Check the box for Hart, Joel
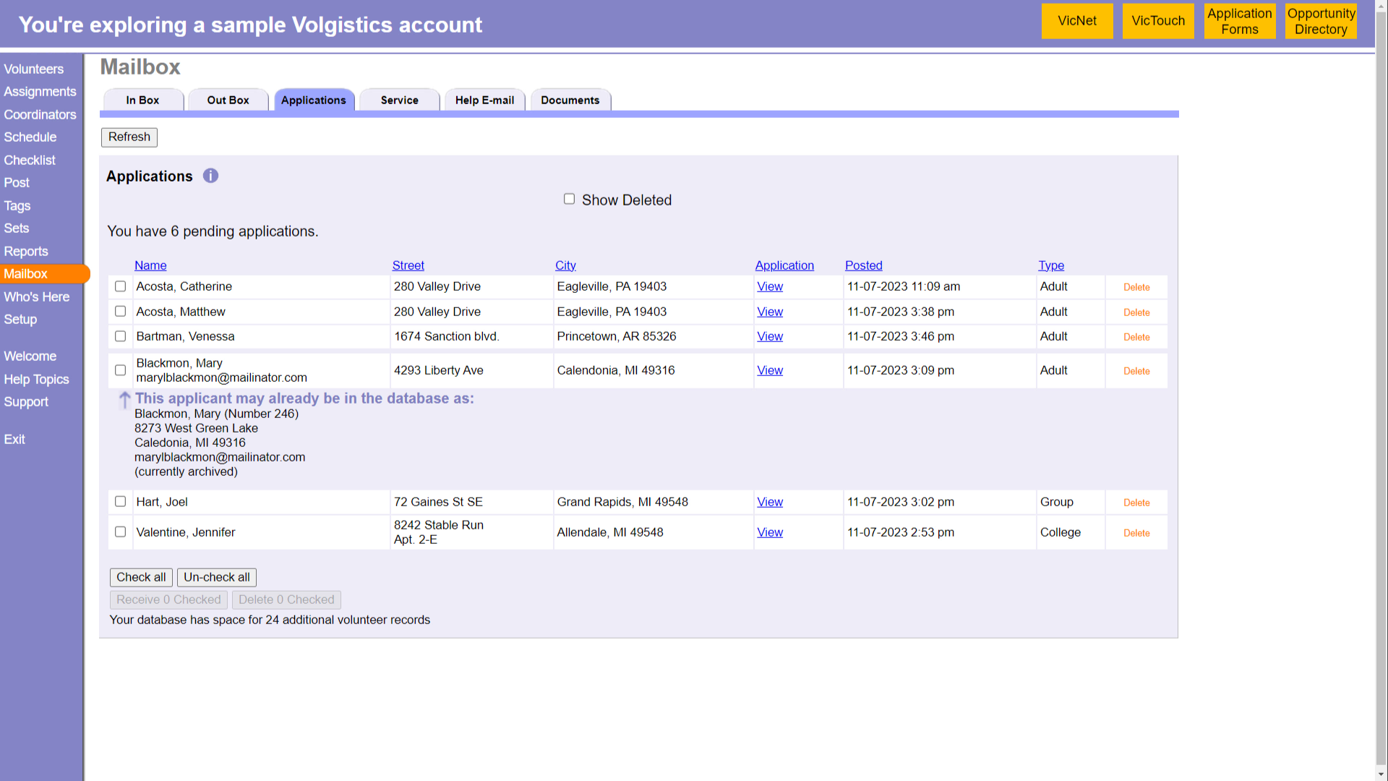Viewport: 1388px width, 781px height. pos(120,501)
